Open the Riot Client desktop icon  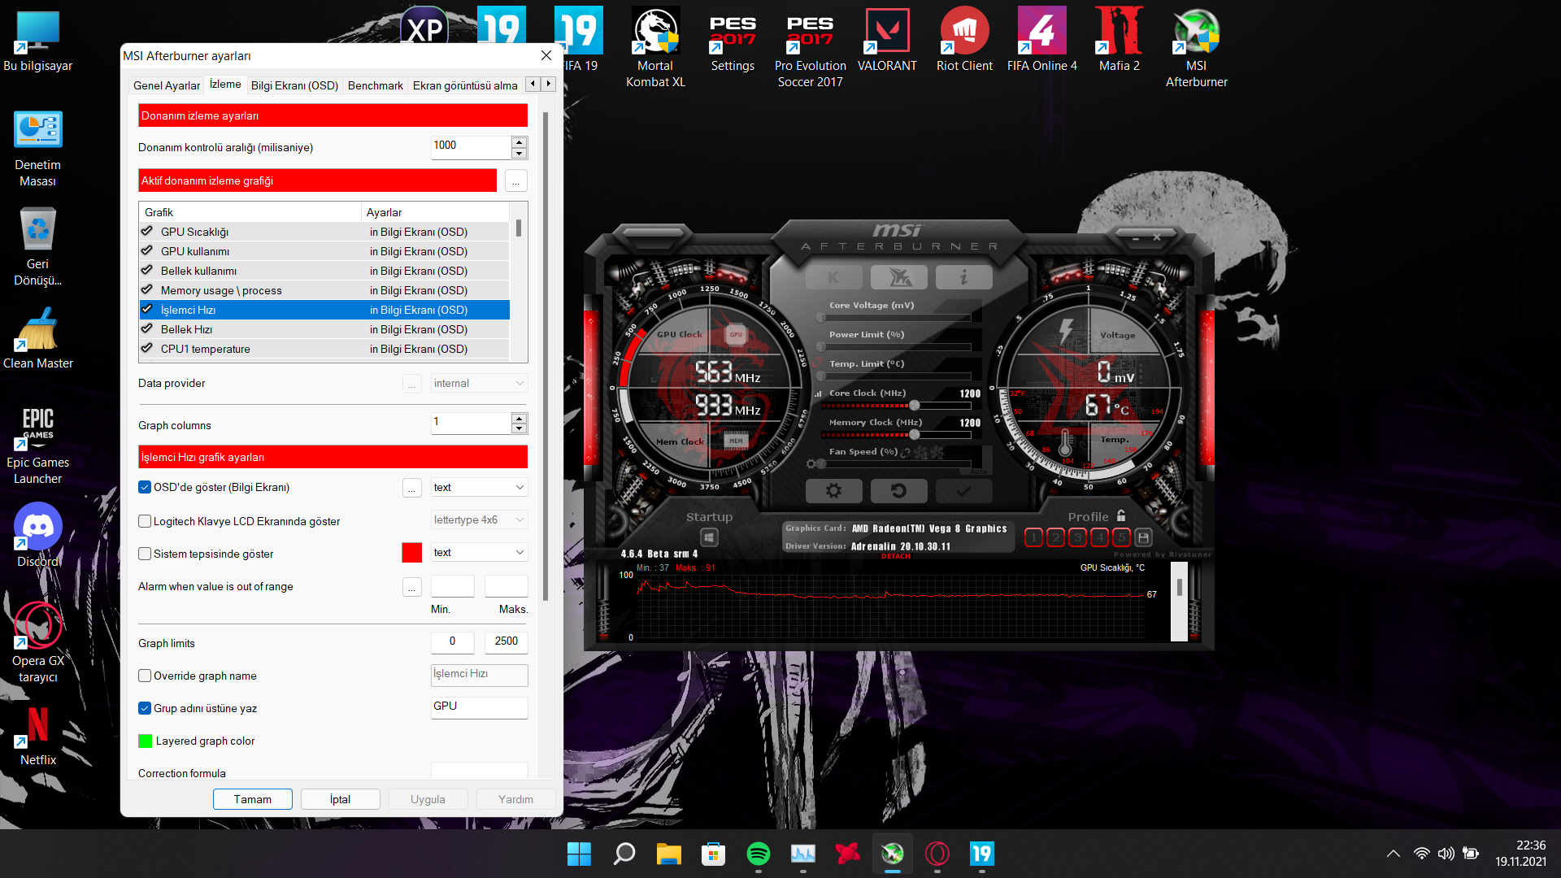click(964, 39)
